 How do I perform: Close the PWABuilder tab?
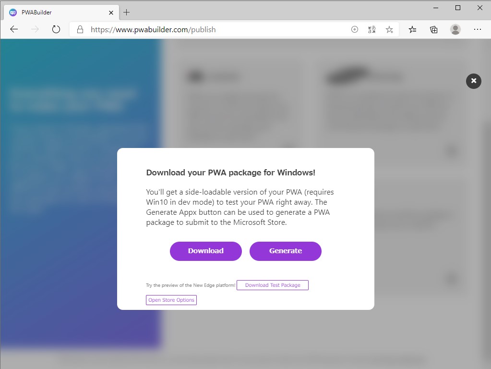pyautogui.click(x=111, y=12)
